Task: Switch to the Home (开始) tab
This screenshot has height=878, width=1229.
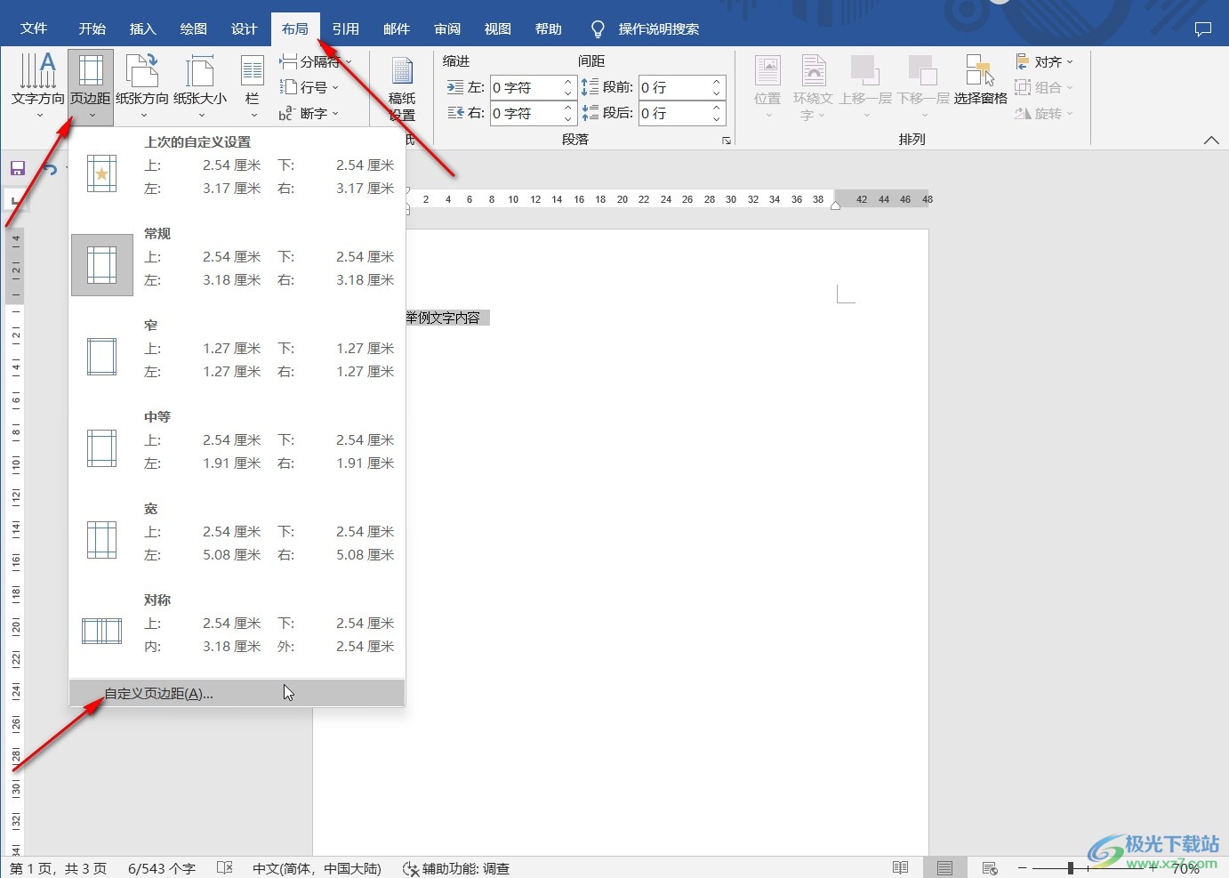Action: 92,28
